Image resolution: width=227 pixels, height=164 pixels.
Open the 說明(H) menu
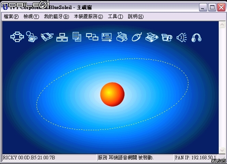tap(136, 17)
